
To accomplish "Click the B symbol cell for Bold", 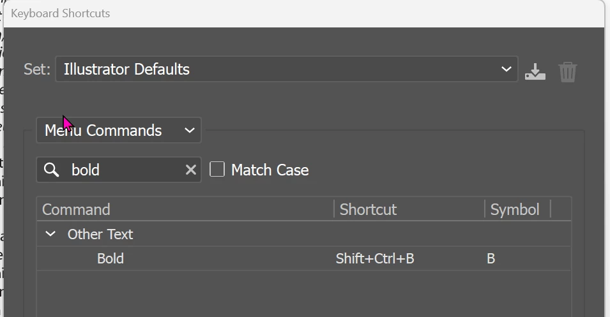I will pyautogui.click(x=491, y=258).
